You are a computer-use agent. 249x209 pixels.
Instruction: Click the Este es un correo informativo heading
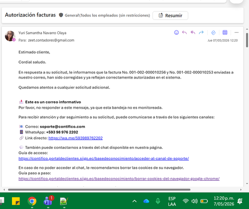pyautogui.click(x=53, y=102)
